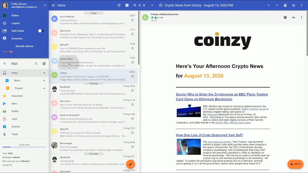Collapse the Work folder
This screenshot has height=173, width=308.
44,80
